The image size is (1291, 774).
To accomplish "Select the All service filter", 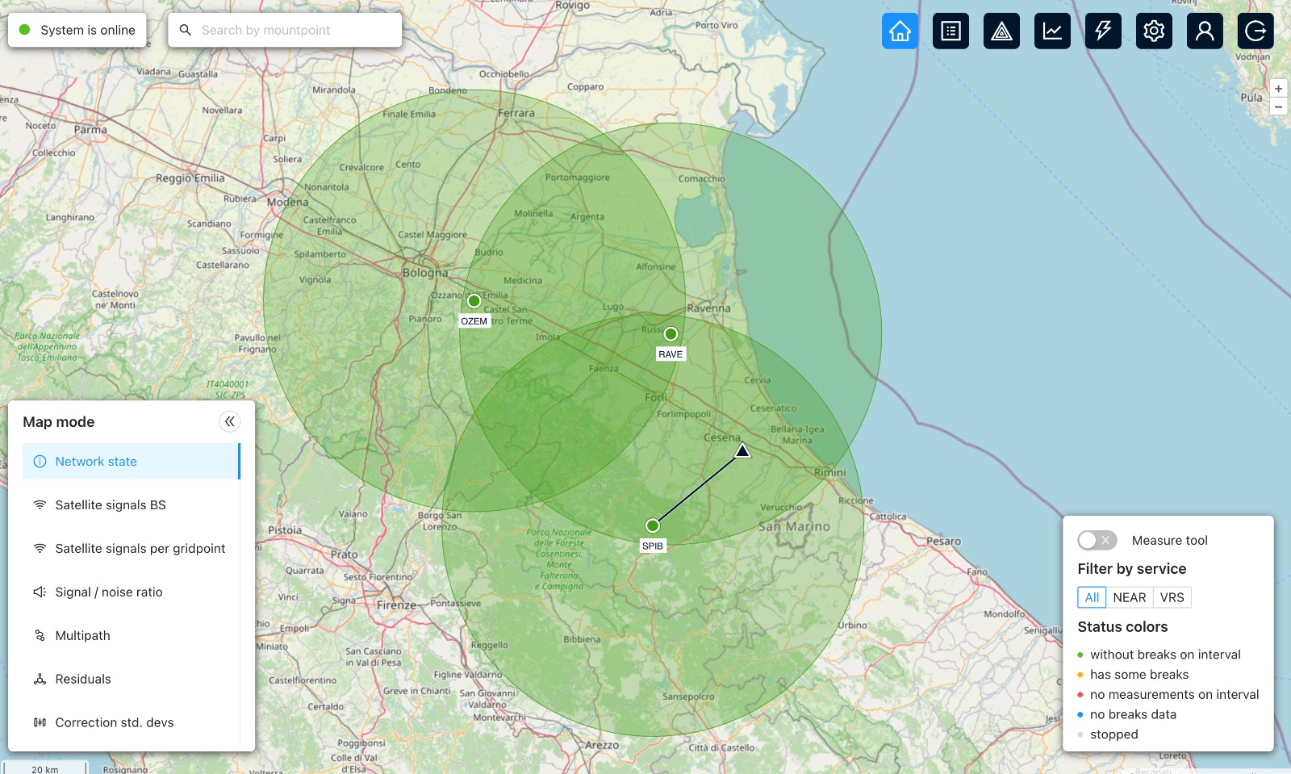I will [1092, 597].
